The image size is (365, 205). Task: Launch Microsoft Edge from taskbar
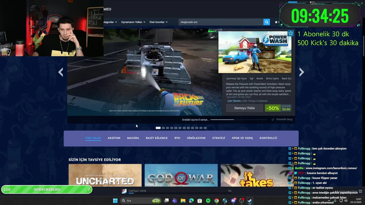191,201
